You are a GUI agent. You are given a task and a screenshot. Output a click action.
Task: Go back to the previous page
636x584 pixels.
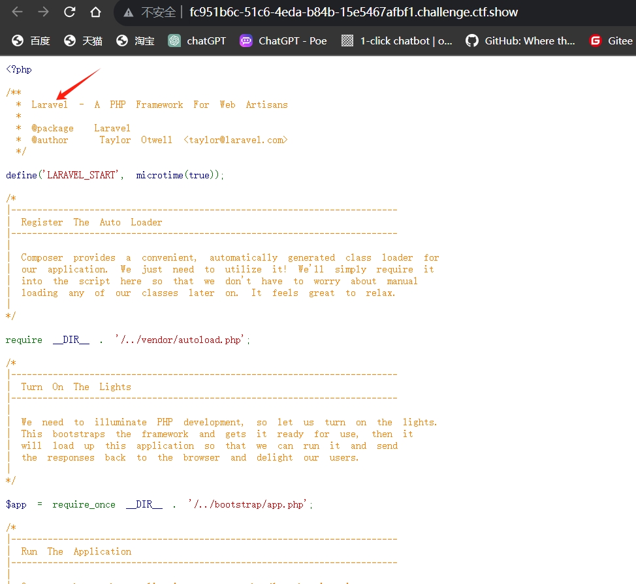(x=17, y=12)
